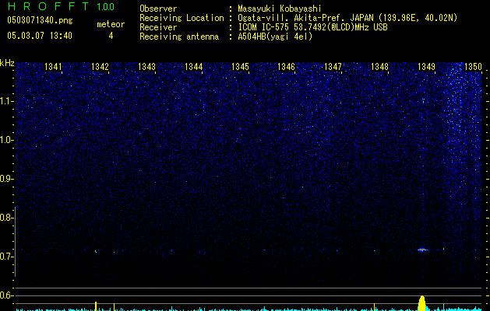Click the 0.9 frequency axis label
The height and width of the screenshot is (311, 490).
click(6, 179)
